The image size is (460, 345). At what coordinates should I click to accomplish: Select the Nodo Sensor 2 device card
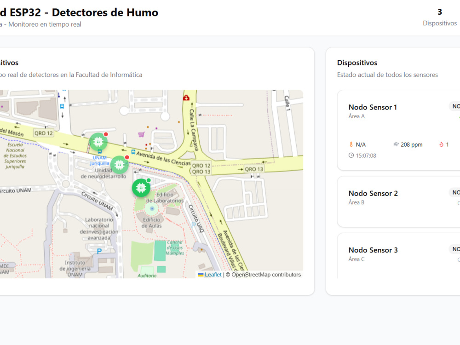(x=399, y=201)
